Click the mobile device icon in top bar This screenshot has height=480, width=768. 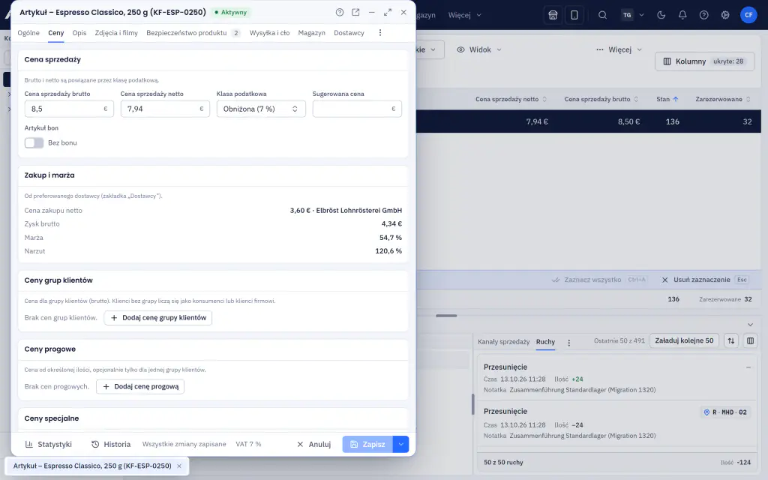tap(574, 15)
